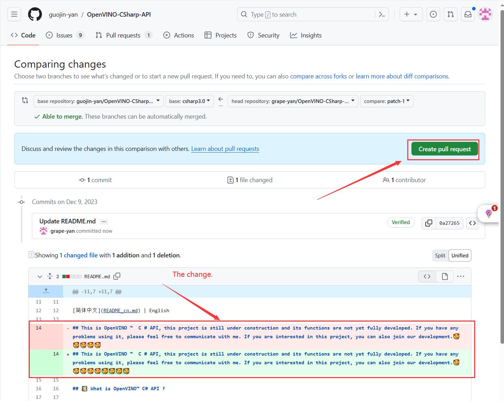Open the Code tab

tap(23, 35)
